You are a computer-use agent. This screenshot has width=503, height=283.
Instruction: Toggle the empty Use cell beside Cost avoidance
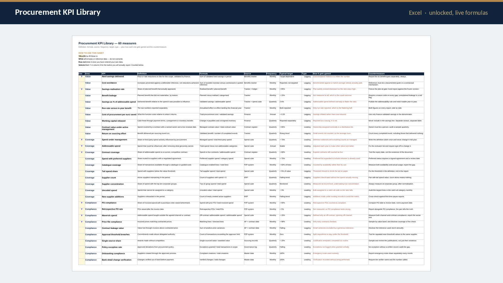(x=82, y=85)
